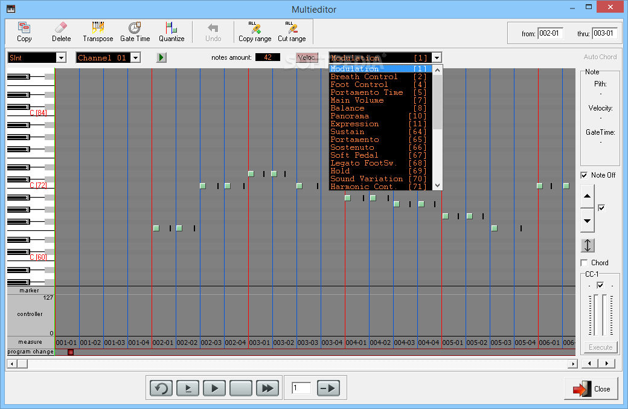Click the go-to-measure arrow button
This screenshot has width=628, height=409.
point(328,388)
